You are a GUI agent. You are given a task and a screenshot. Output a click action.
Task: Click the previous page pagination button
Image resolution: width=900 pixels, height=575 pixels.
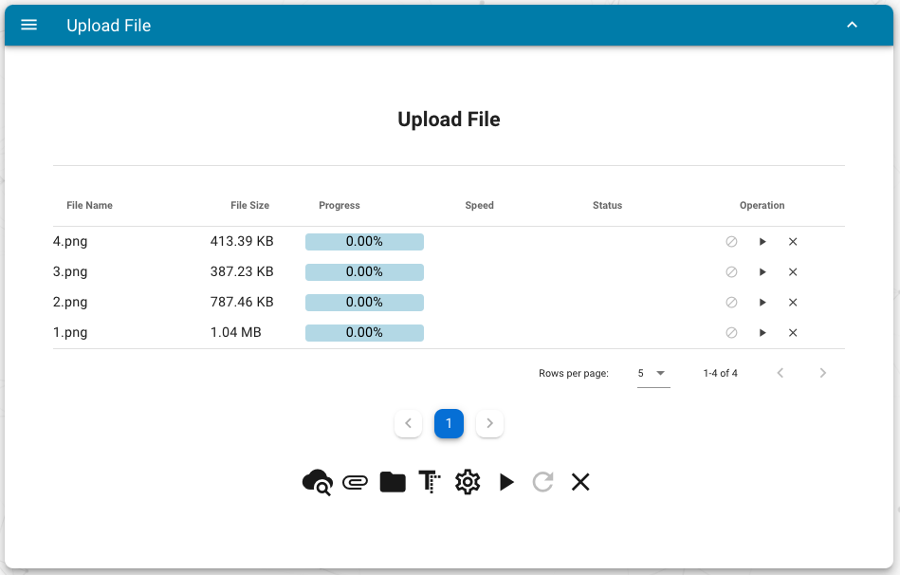pyautogui.click(x=408, y=424)
